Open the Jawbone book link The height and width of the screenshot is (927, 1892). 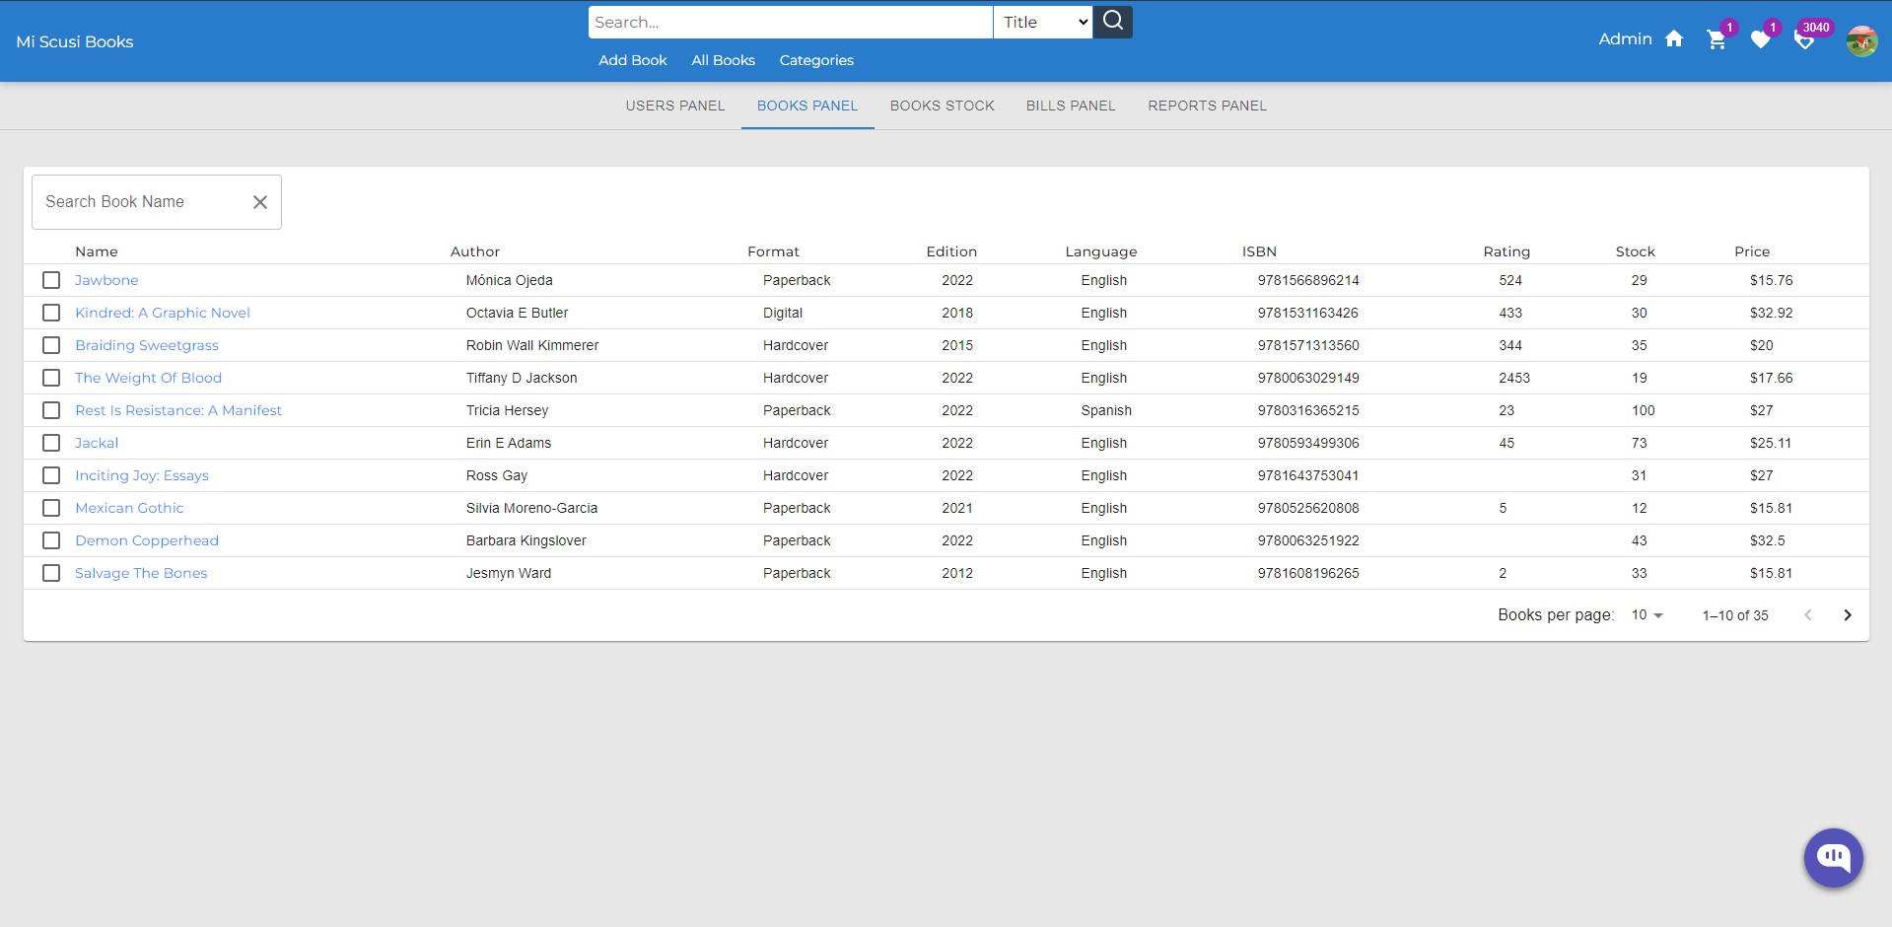click(x=106, y=280)
